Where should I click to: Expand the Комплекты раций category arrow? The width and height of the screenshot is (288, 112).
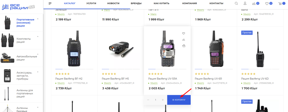coord(38,36)
